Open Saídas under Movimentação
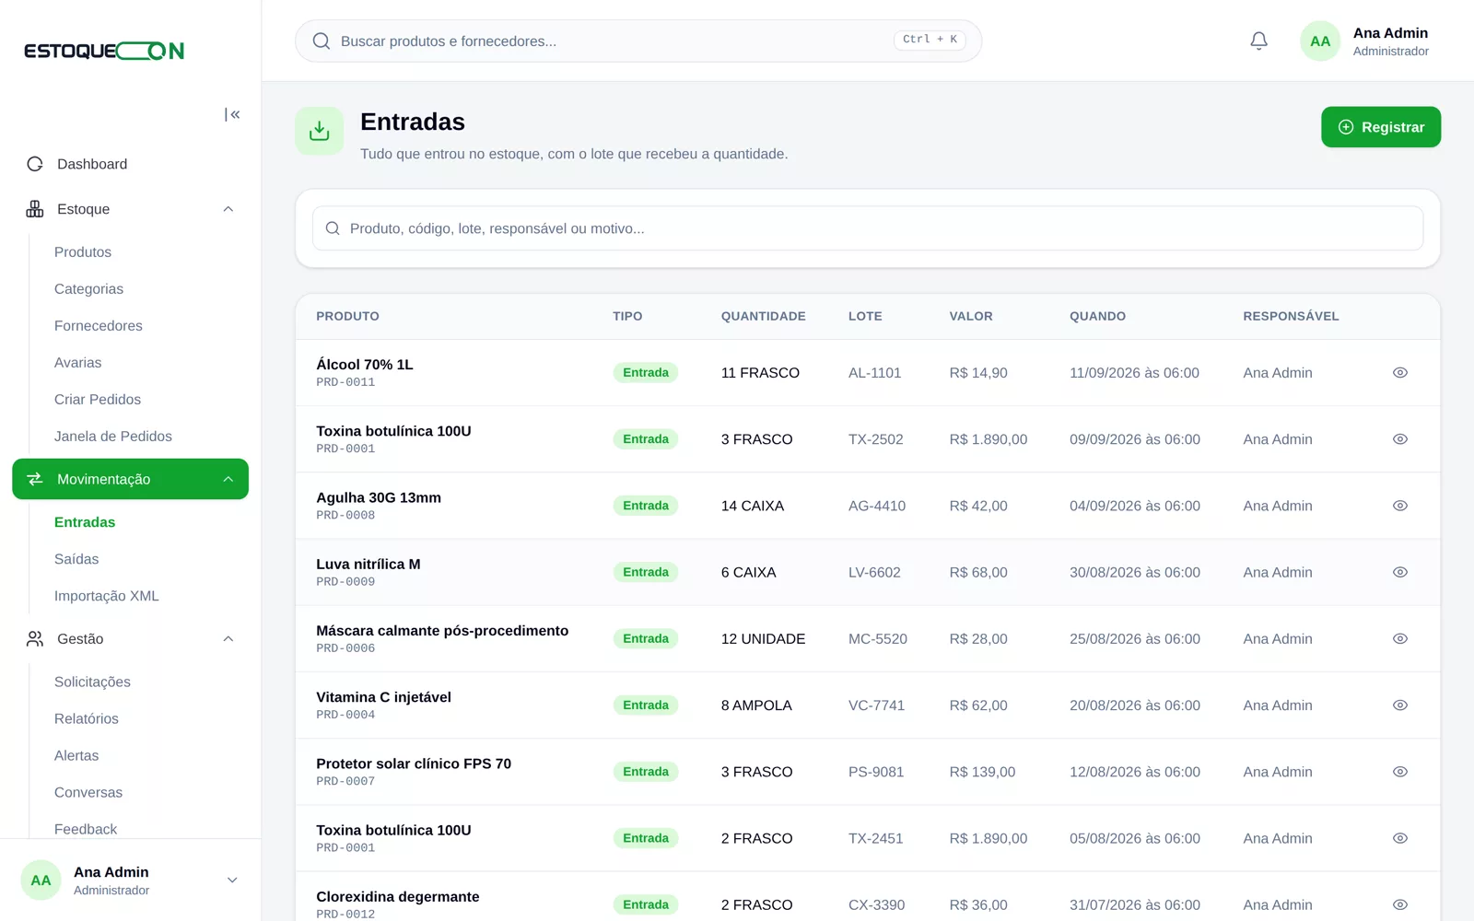Screen dimensions: 1474x921 pos(76,559)
